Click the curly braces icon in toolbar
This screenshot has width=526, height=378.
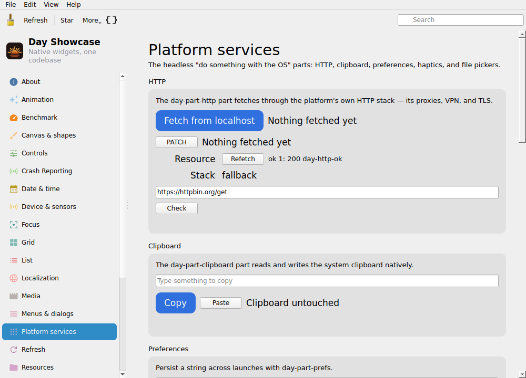(112, 20)
